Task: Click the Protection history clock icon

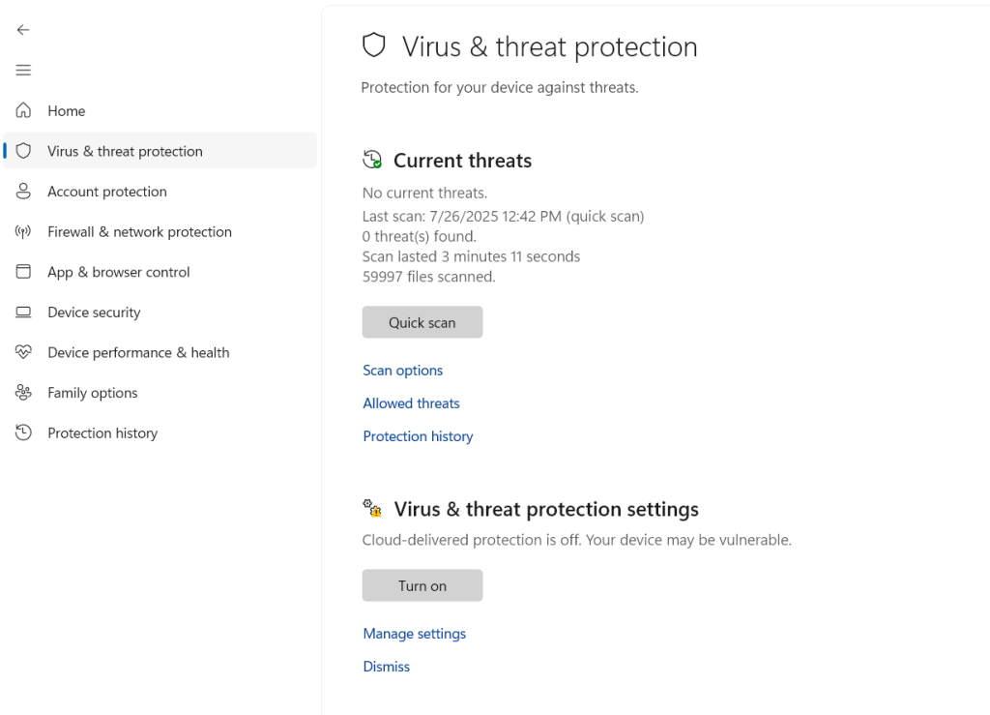Action: point(23,433)
